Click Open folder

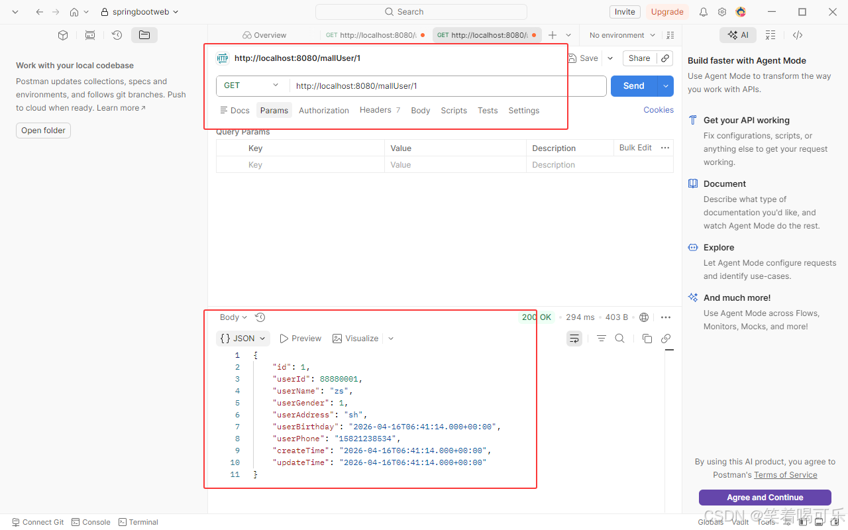coord(43,131)
